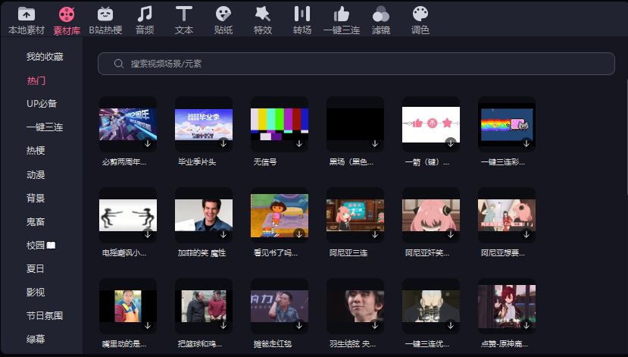Download the 加菲的笑 魔性 clip

(223, 234)
